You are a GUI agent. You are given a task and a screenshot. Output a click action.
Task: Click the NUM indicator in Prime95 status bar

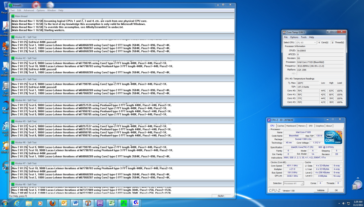(221, 196)
